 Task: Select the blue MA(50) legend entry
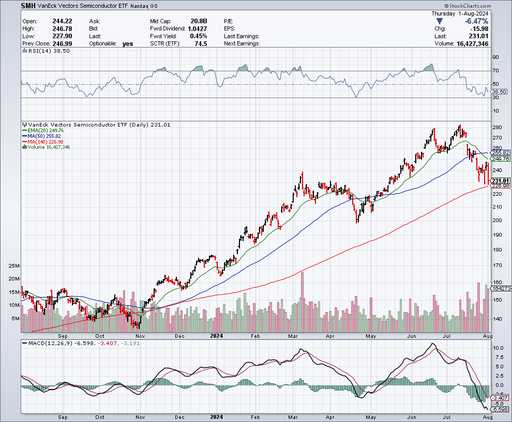point(41,136)
